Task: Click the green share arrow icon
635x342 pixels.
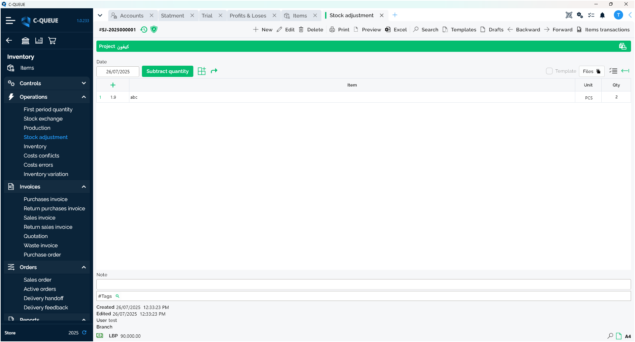Action: click(x=214, y=71)
